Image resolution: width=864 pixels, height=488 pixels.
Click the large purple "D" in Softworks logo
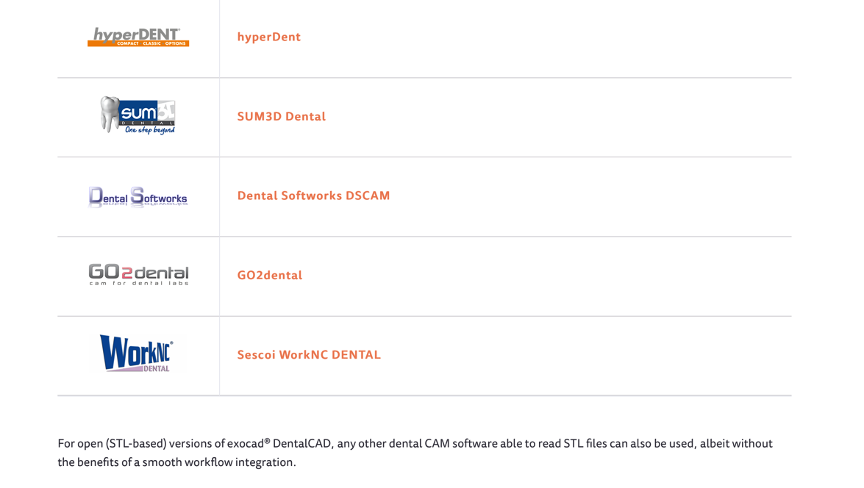pyautogui.click(x=96, y=196)
